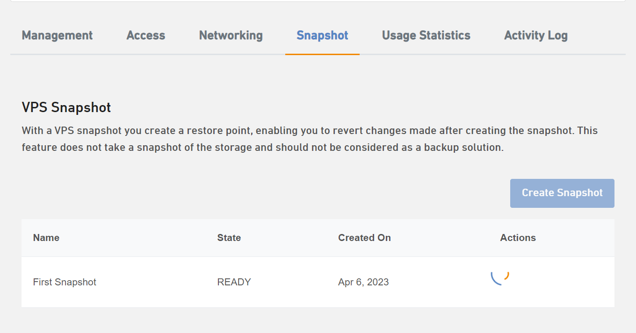View the Activity Log tab

[535, 35]
